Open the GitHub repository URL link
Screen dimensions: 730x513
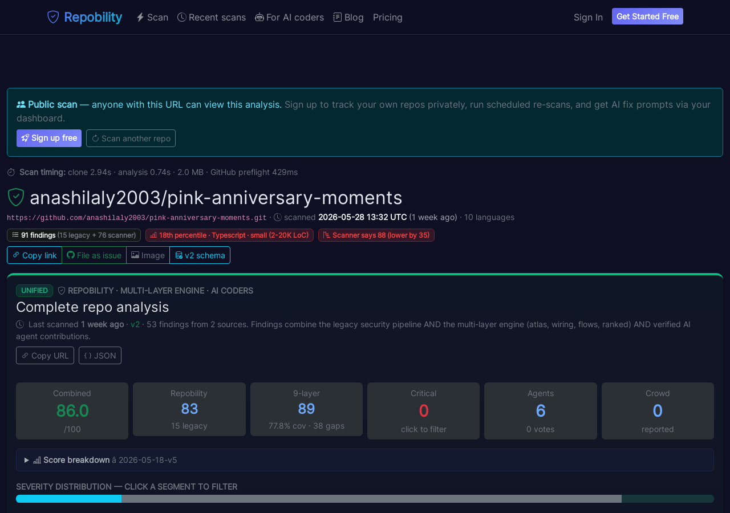pos(137,218)
